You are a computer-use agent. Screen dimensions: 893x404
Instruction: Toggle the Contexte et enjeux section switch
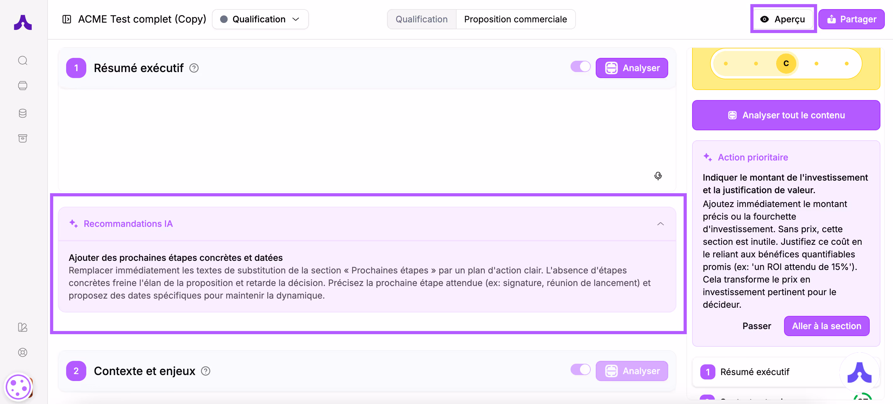click(580, 370)
